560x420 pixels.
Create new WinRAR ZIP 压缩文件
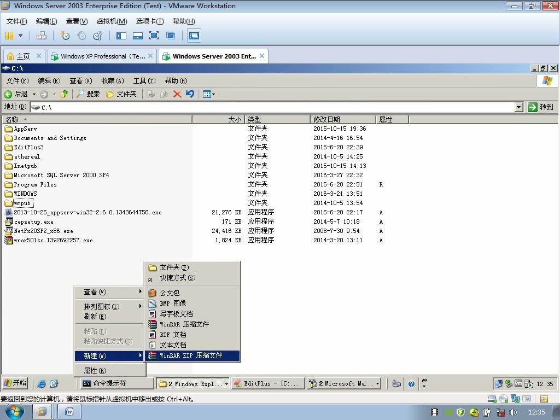[192, 355]
